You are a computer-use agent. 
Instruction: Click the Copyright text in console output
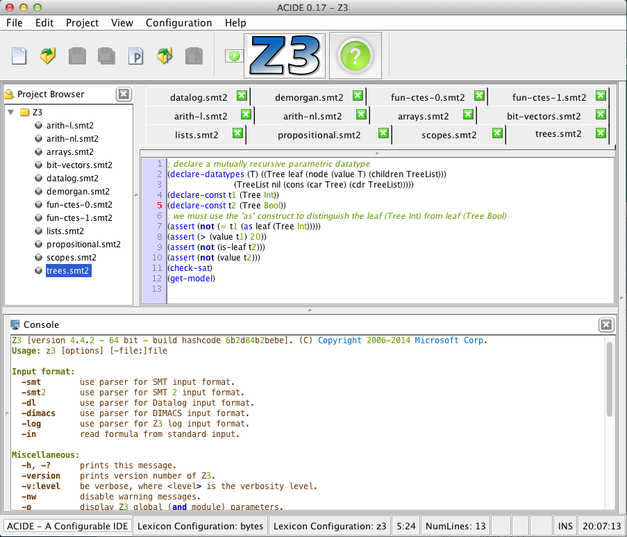pyautogui.click(x=340, y=340)
